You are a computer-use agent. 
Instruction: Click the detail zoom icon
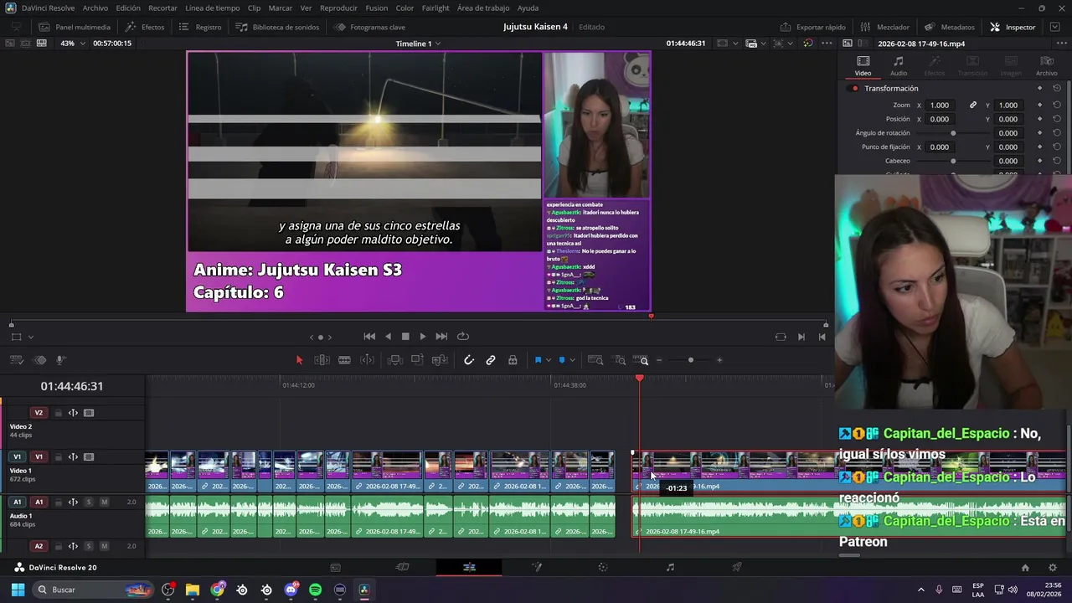[x=621, y=360]
